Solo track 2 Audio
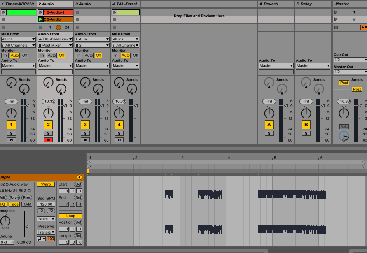367x253 pixels. [x=49, y=133]
